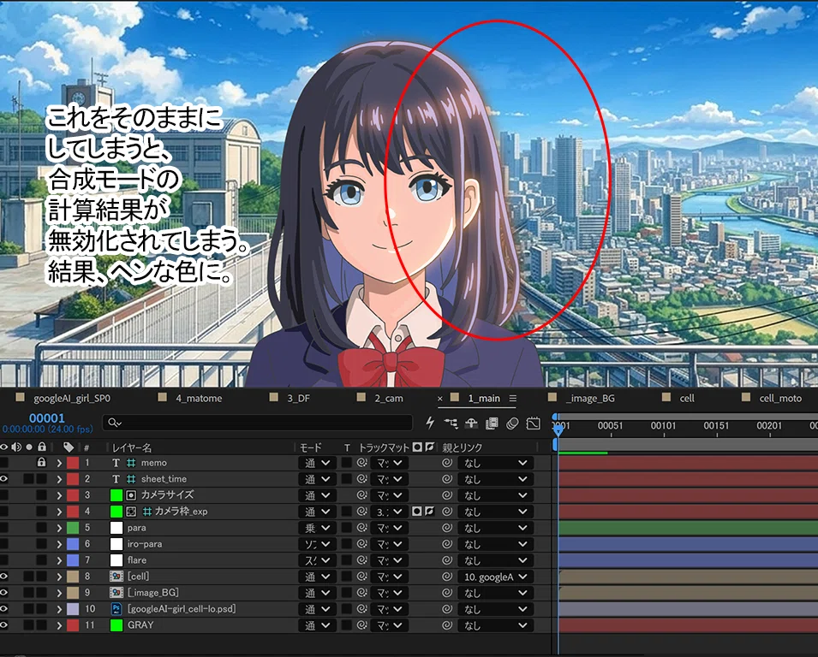This screenshot has height=657, width=818.
Task: Click the hash icon beside sheet_time name
Action: pos(131,479)
